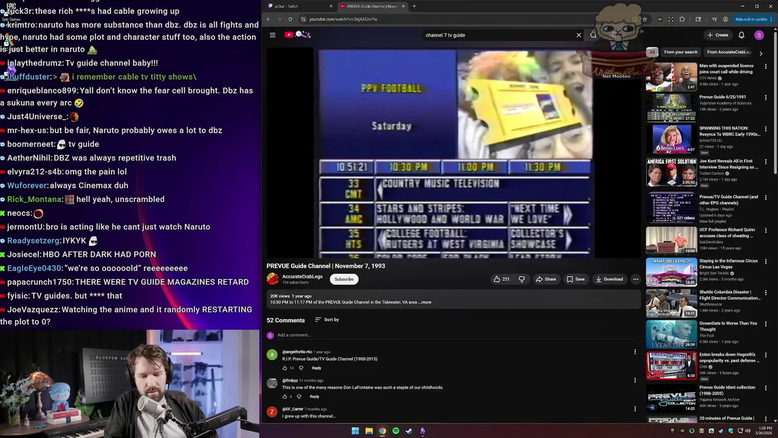Bookmark this page with the star

pyautogui.click(x=644, y=19)
